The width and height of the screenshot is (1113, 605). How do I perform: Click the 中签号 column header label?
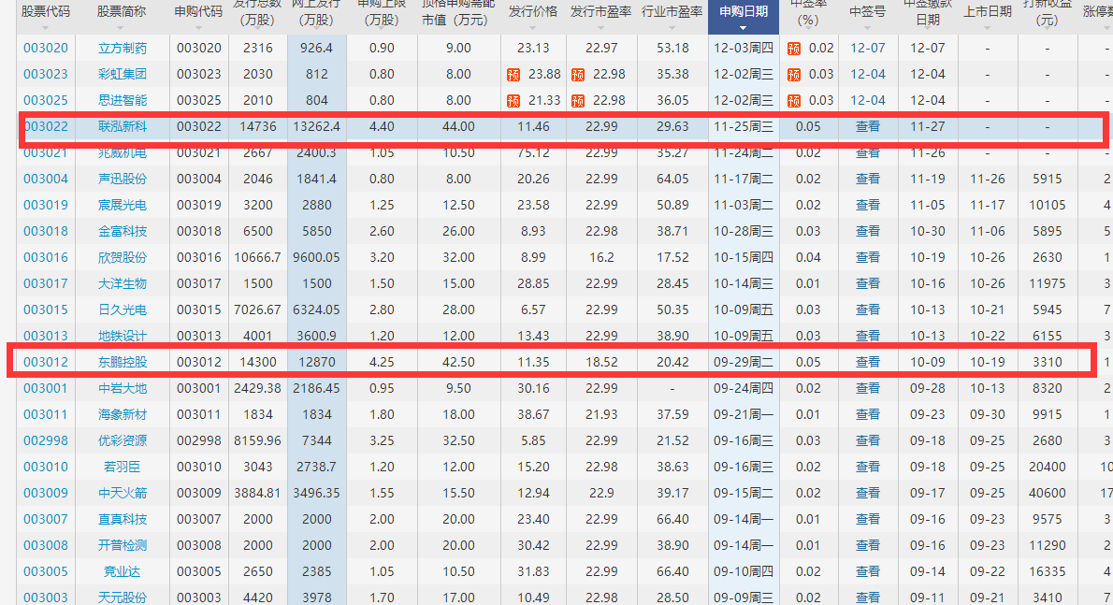pos(867,11)
